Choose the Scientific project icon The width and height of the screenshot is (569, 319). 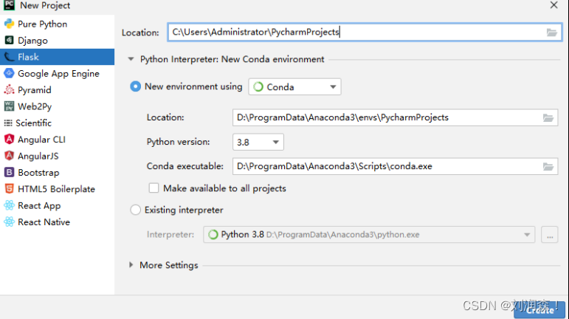pos(8,123)
